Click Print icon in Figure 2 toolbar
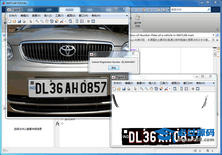 (x=129, y=89)
